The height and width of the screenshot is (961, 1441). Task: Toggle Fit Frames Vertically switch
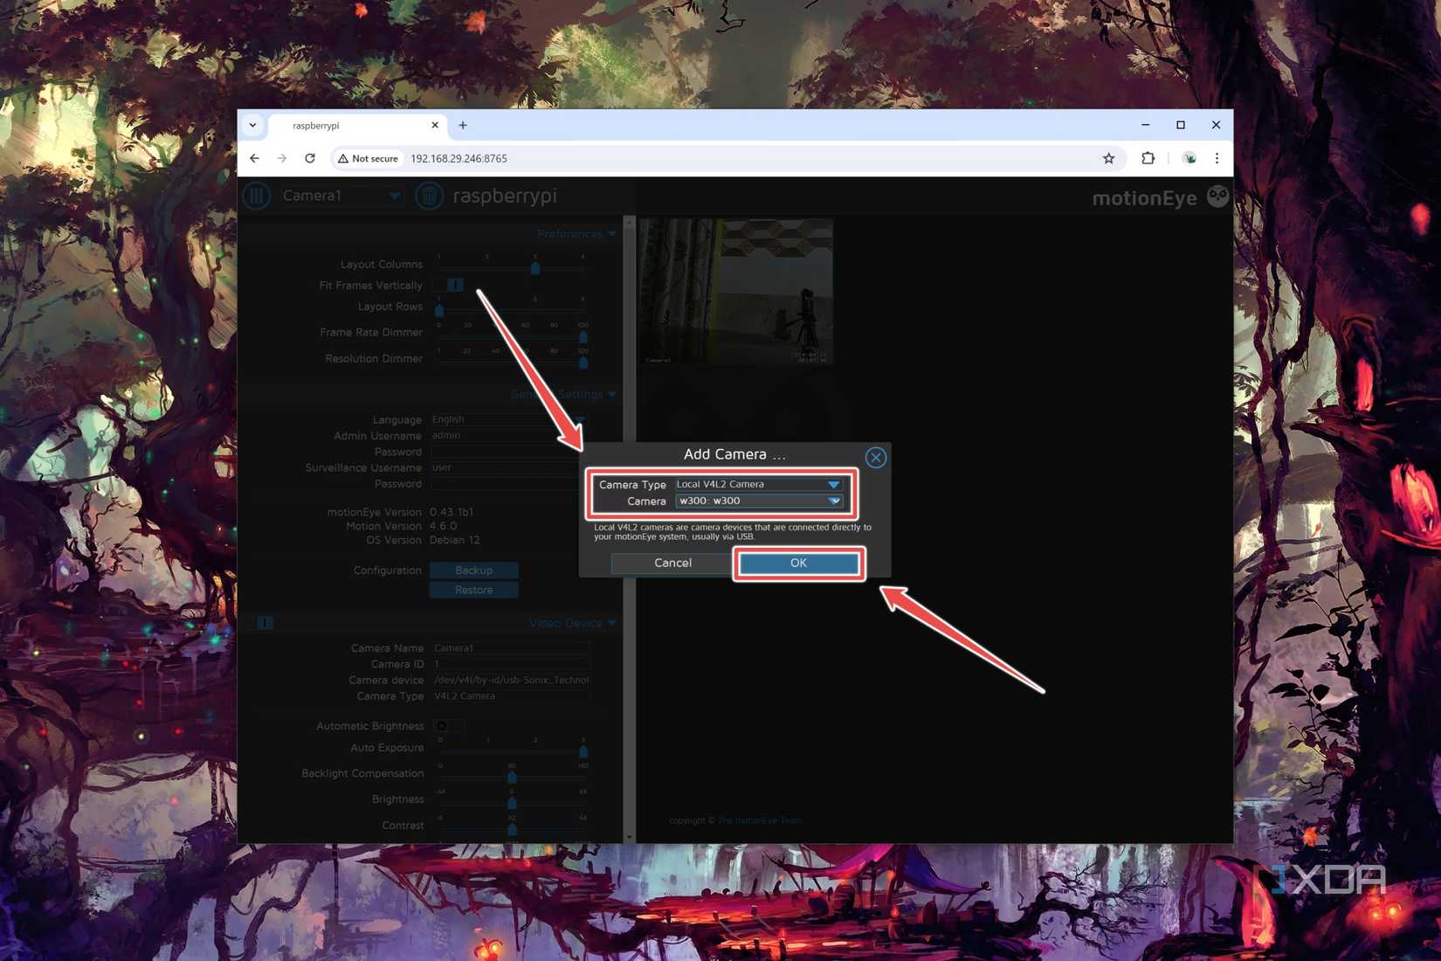point(448,285)
